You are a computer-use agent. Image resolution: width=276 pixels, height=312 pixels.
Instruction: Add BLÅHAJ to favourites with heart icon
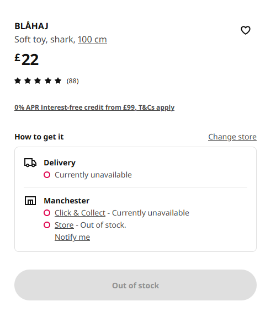pyautogui.click(x=245, y=30)
